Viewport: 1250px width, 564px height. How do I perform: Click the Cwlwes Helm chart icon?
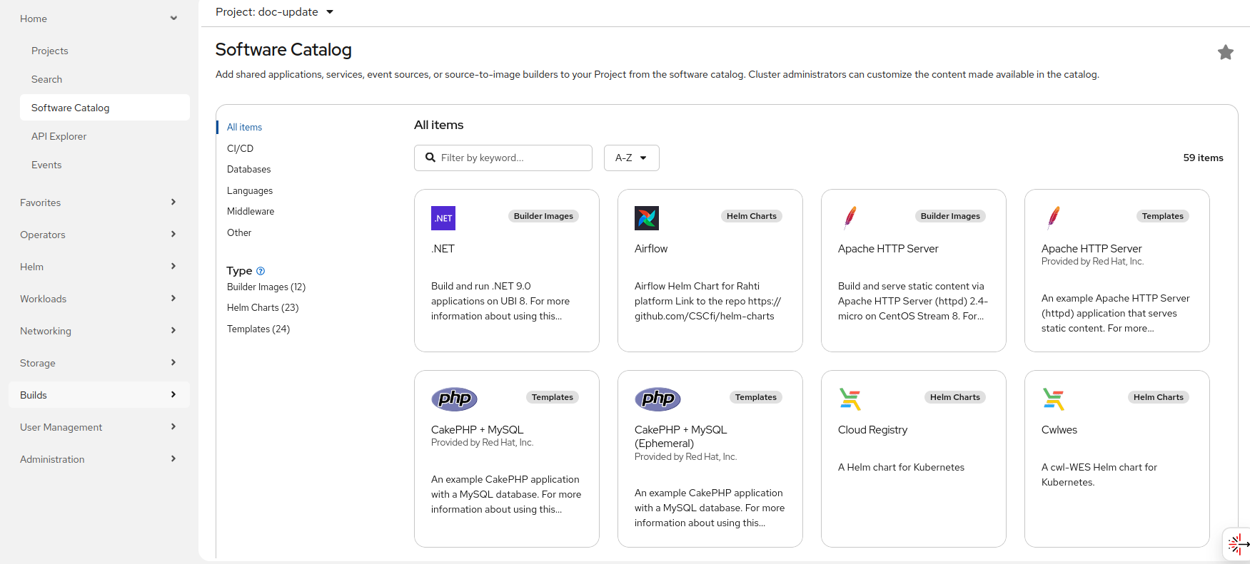click(x=1053, y=399)
